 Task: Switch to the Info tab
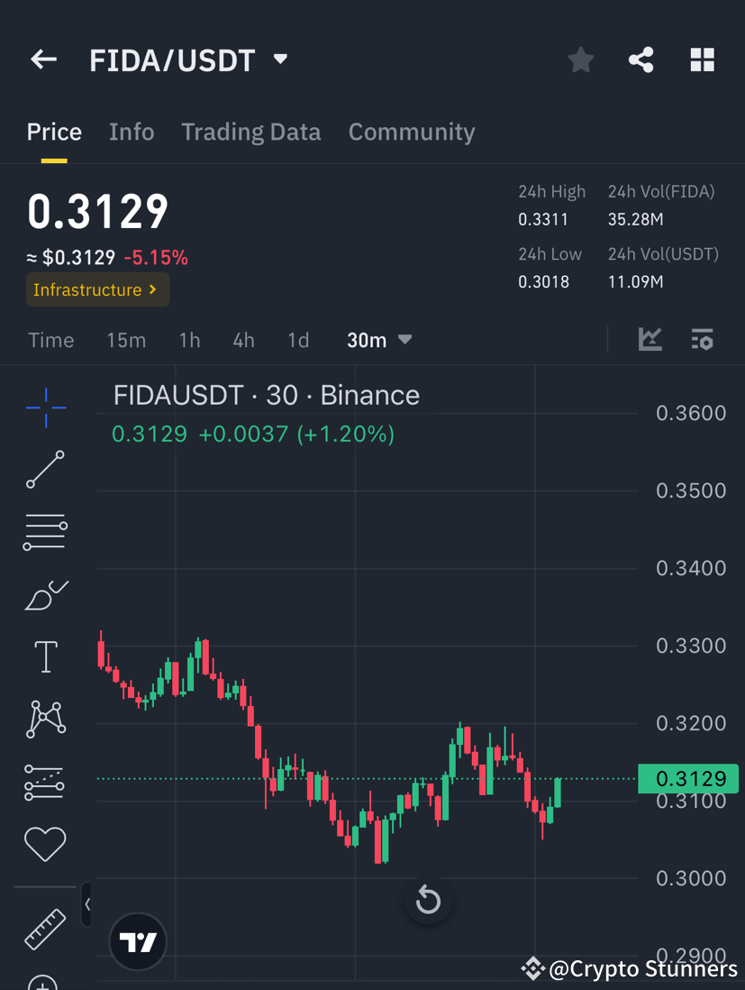(x=132, y=132)
